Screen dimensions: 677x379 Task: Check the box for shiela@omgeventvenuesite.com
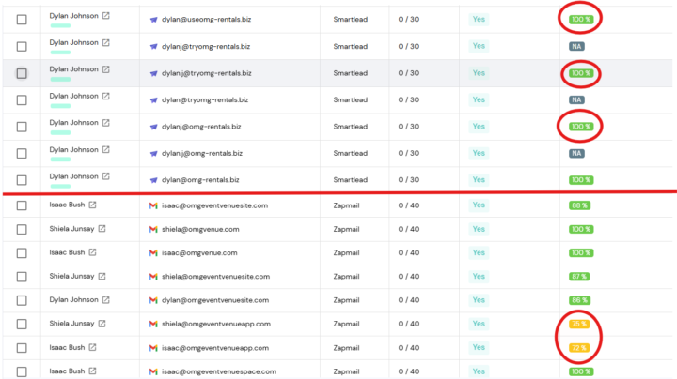point(22,277)
